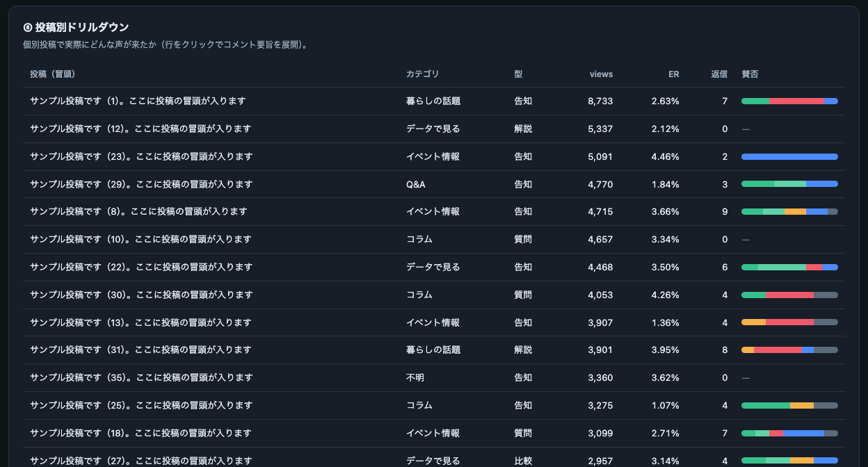Viewport: 868px width, 467px height.
Task: Click コラム category in post （10） row
Action: click(419, 240)
